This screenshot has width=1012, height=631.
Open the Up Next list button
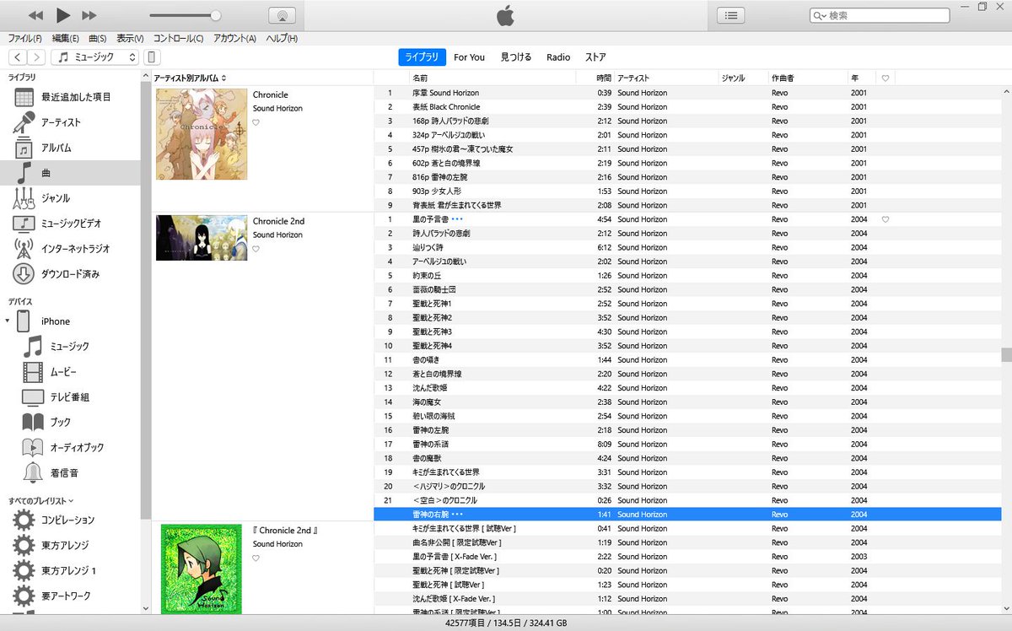click(731, 15)
